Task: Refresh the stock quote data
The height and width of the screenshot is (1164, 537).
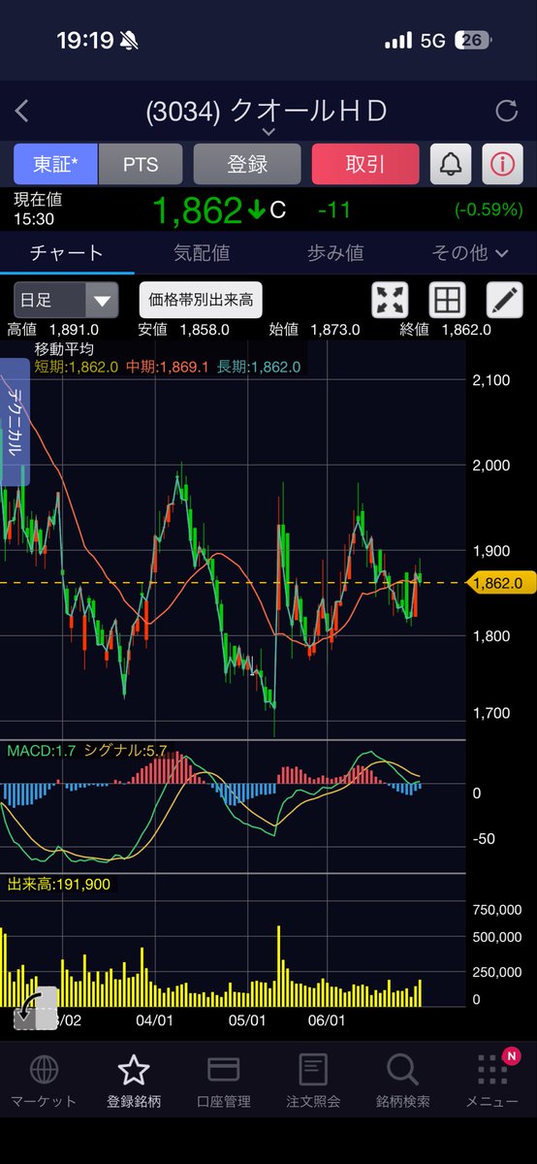Action: (x=506, y=112)
